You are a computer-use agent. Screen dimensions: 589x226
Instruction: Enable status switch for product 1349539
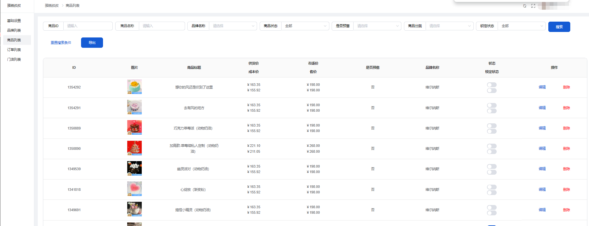491,166
